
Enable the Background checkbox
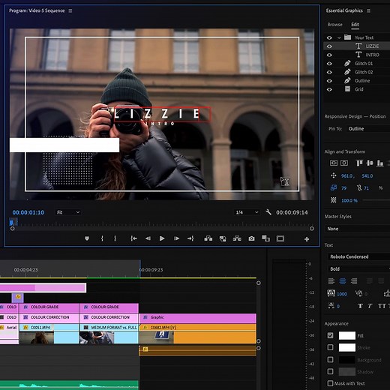click(330, 359)
